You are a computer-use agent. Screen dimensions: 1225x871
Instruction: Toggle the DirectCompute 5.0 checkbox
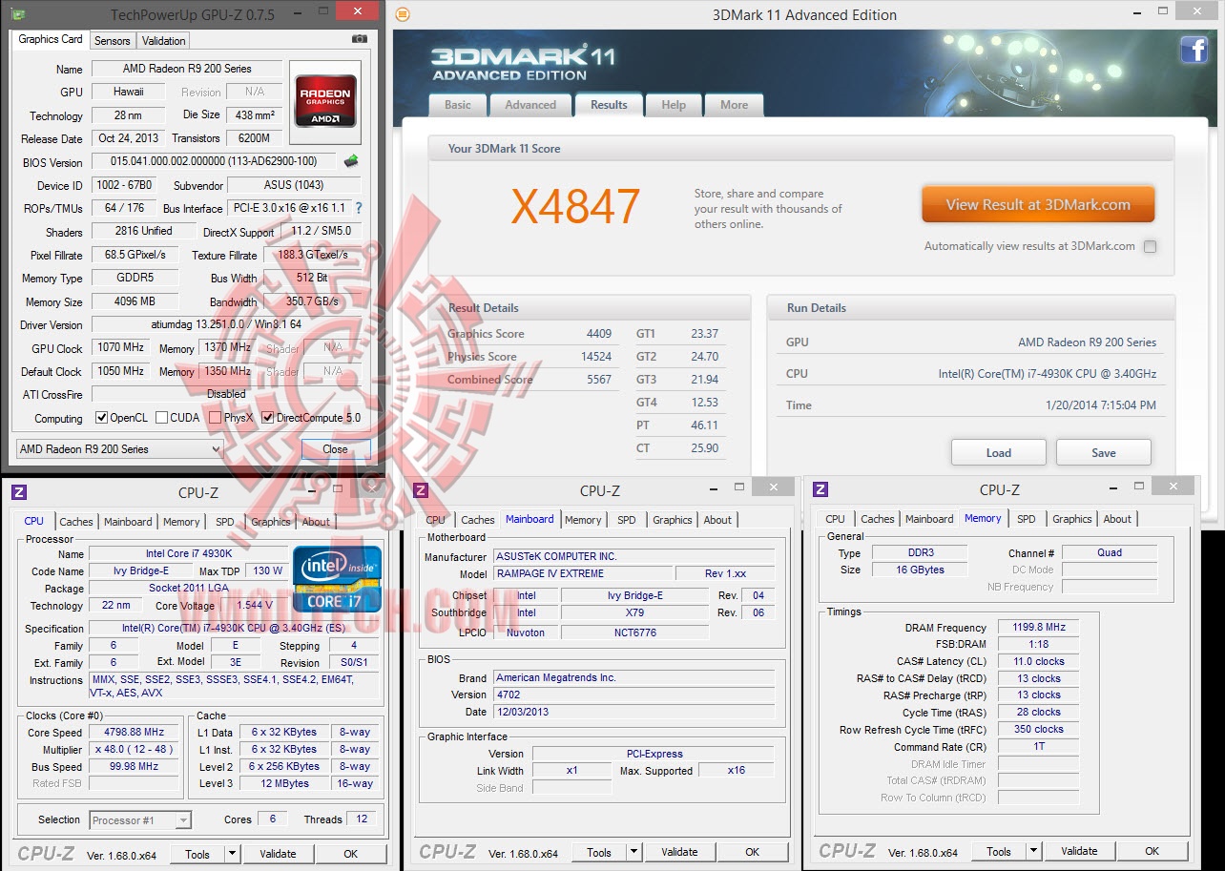pos(268,418)
